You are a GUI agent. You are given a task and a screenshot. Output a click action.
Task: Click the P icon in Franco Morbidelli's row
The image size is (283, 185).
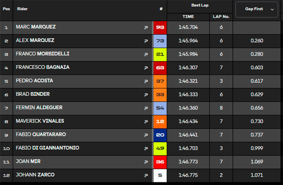[146, 54]
